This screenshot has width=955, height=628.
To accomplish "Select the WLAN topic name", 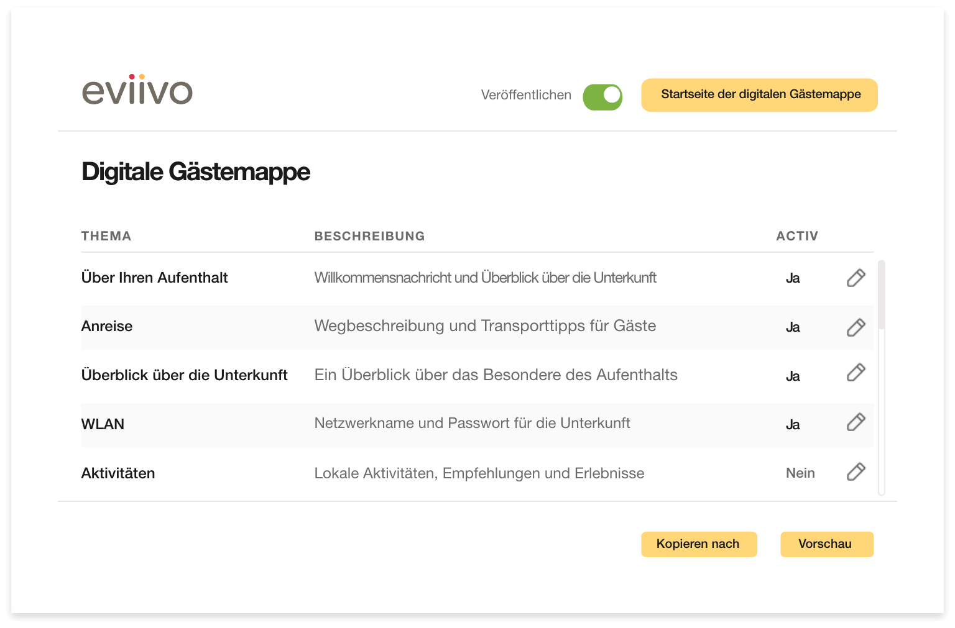I will coord(103,424).
